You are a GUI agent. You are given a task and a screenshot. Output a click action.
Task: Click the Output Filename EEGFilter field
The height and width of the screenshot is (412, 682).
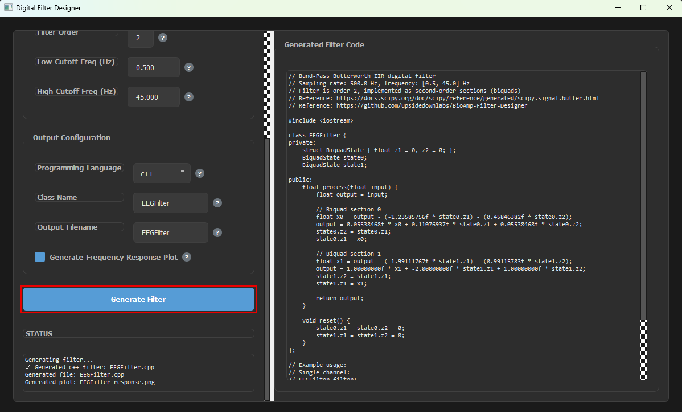(x=171, y=232)
